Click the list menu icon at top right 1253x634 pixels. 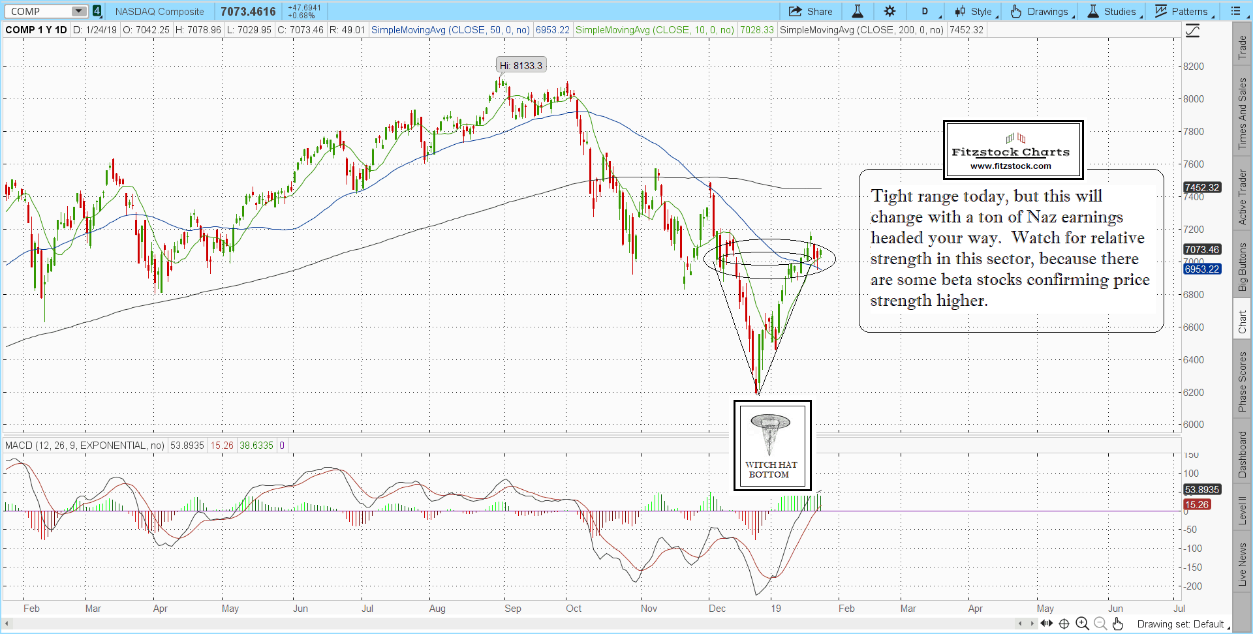(x=1235, y=11)
